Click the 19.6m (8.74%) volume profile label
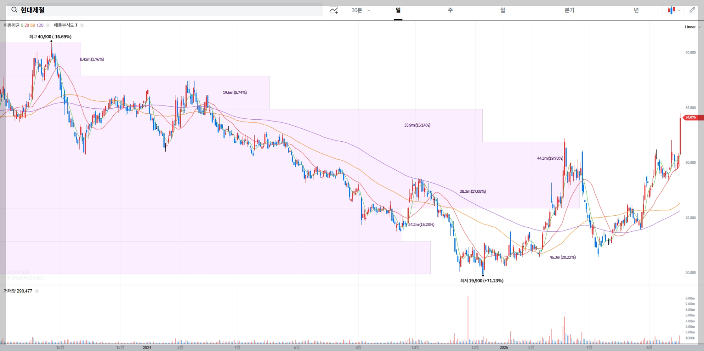The height and width of the screenshot is (351, 704). click(x=235, y=92)
